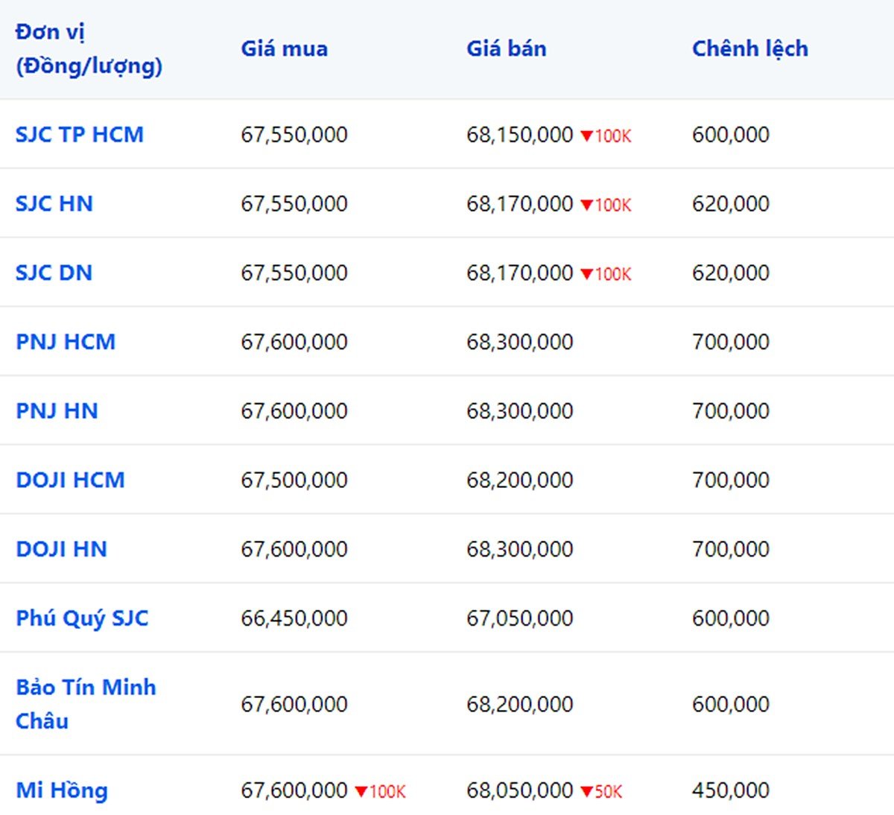Viewport: 894px width, 815px height.
Task: Open the Phú Quý SJC link
Action: pos(82,618)
